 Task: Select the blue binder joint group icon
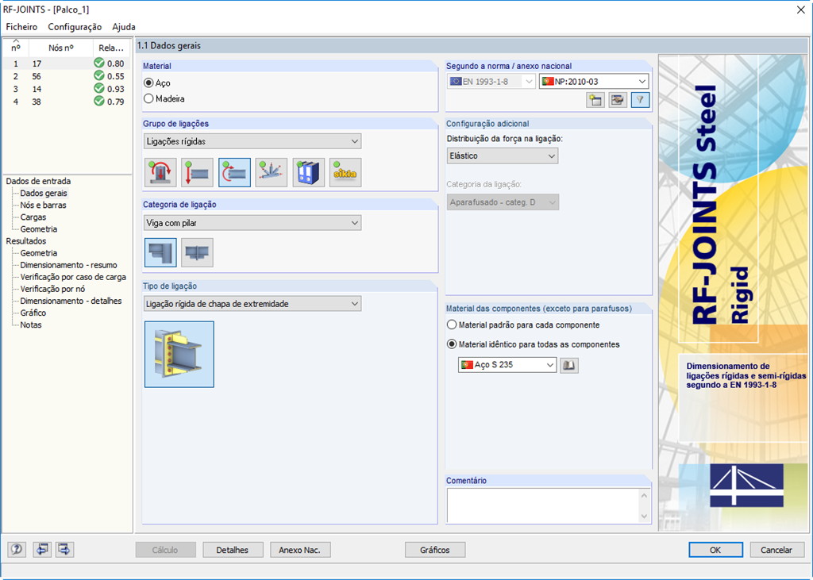pyautogui.click(x=309, y=173)
